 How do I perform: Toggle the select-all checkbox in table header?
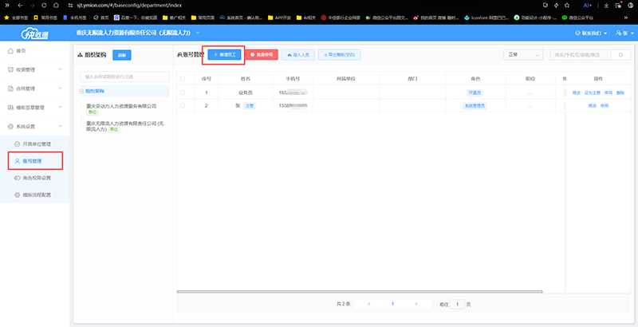[x=182, y=79]
